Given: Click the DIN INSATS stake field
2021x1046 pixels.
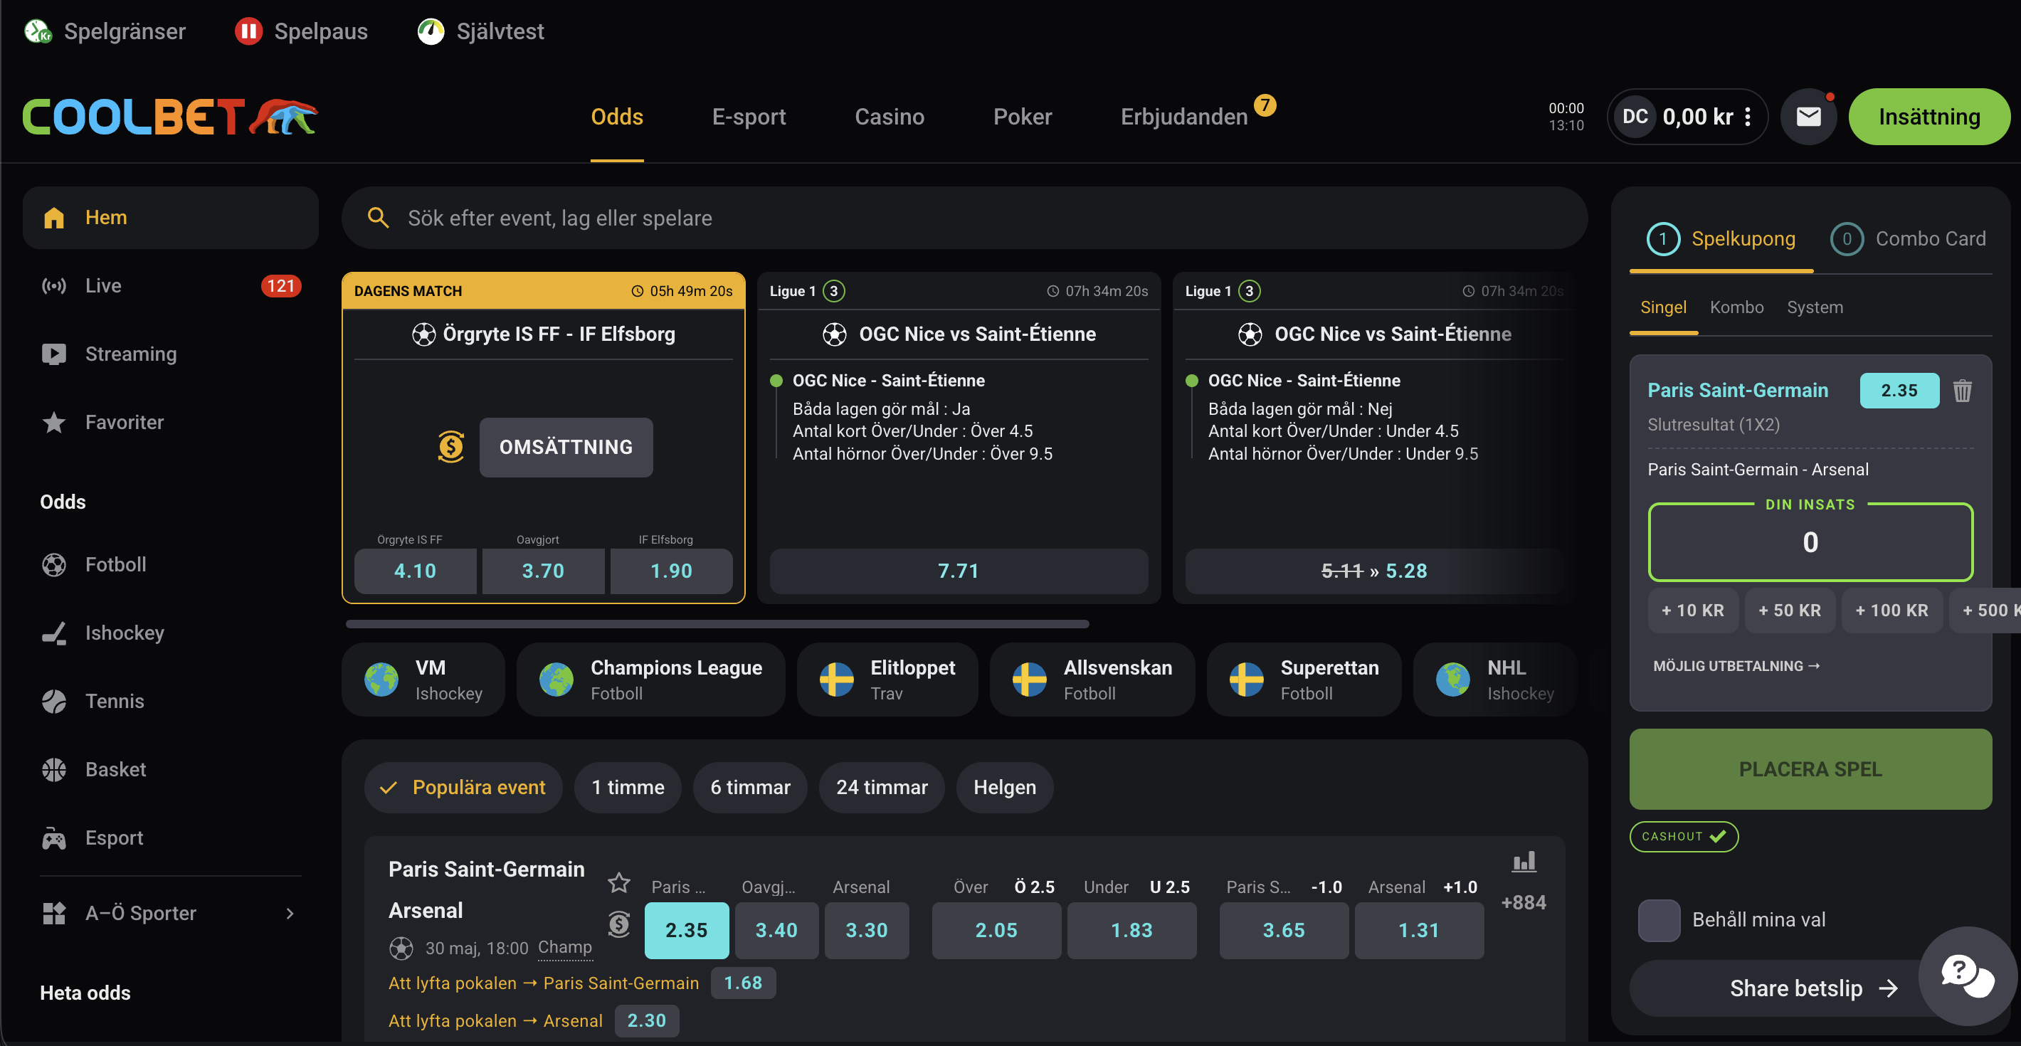Looking at the screenshot, I should pos(1810,542).
